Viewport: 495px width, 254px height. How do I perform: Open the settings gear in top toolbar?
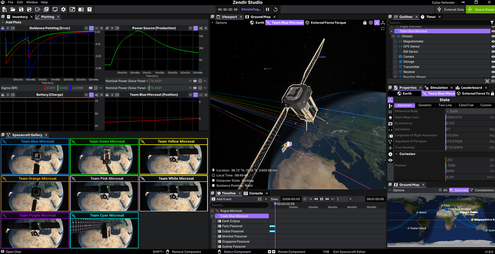click(63, 9)
